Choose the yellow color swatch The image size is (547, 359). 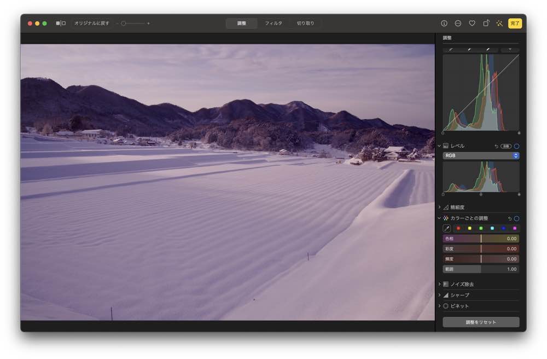[x=469, y=228]
